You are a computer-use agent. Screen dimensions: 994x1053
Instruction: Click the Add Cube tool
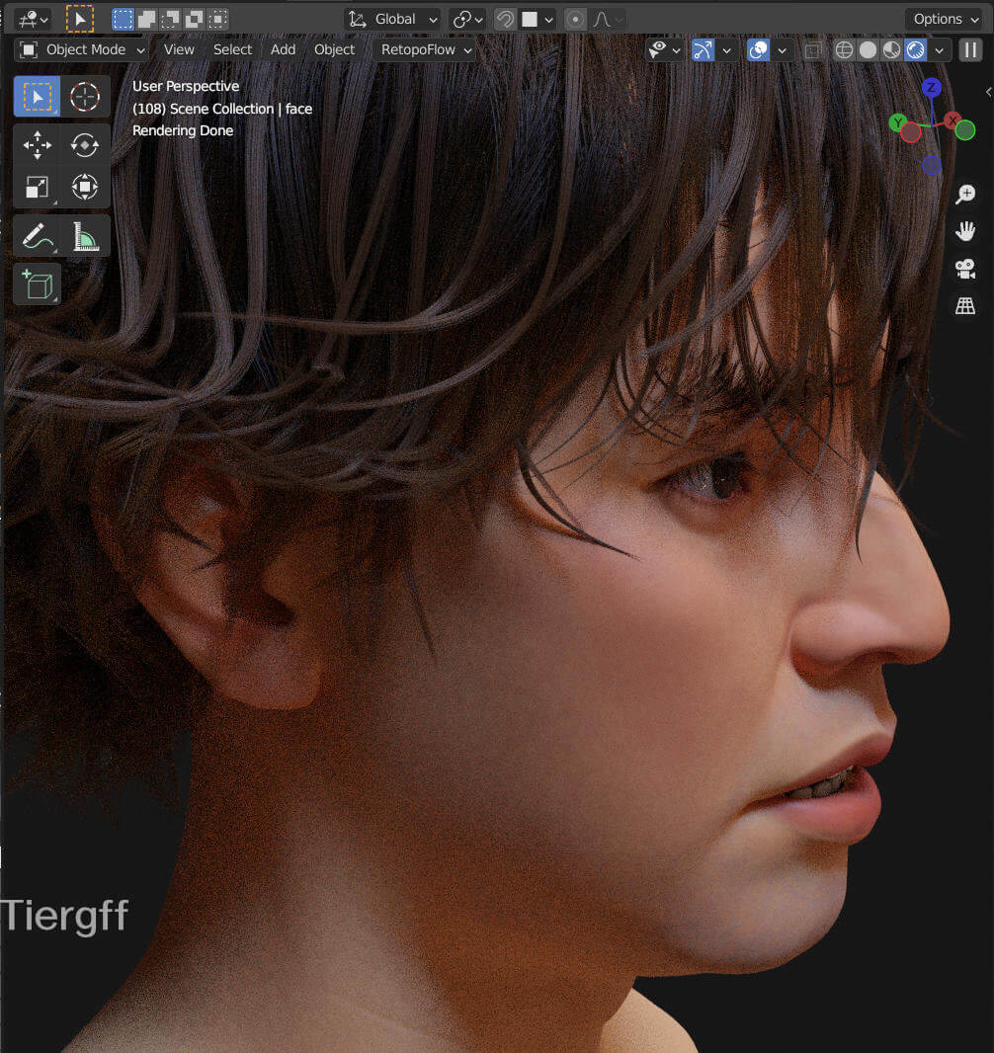click(38, 284)
